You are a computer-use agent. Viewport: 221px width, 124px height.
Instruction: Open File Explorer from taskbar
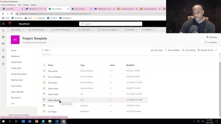tap(50, 121)
